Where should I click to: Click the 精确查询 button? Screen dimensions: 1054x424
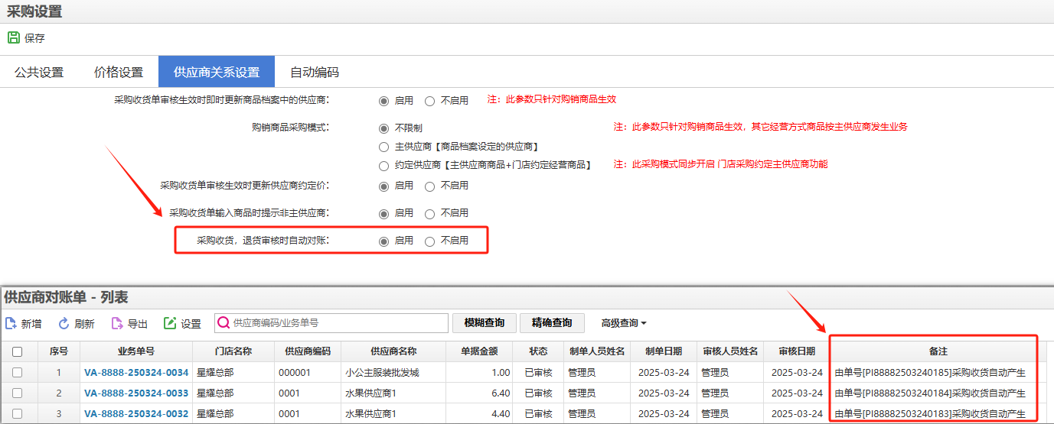pos(551,323)
